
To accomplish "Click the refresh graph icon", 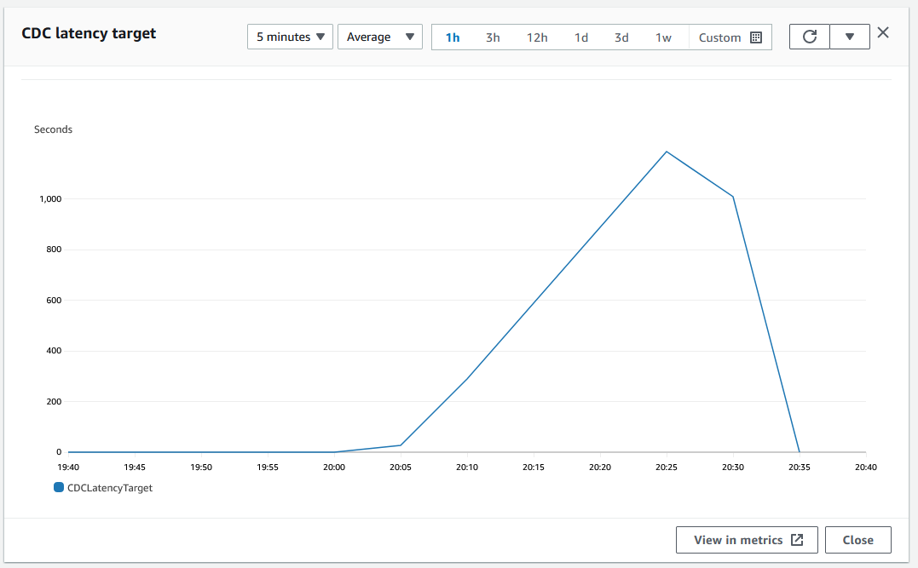I will pos(809,37).
